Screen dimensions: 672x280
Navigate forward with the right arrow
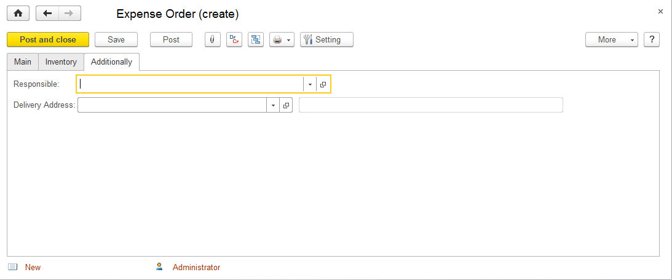pos(69,13)
